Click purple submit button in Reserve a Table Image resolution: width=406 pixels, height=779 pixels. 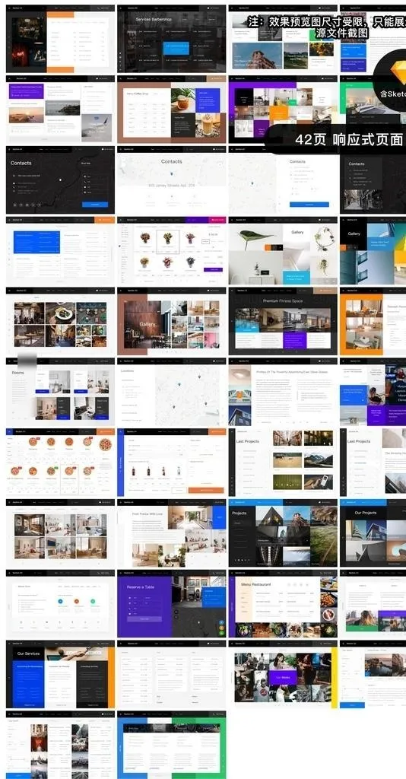(144, 619)
